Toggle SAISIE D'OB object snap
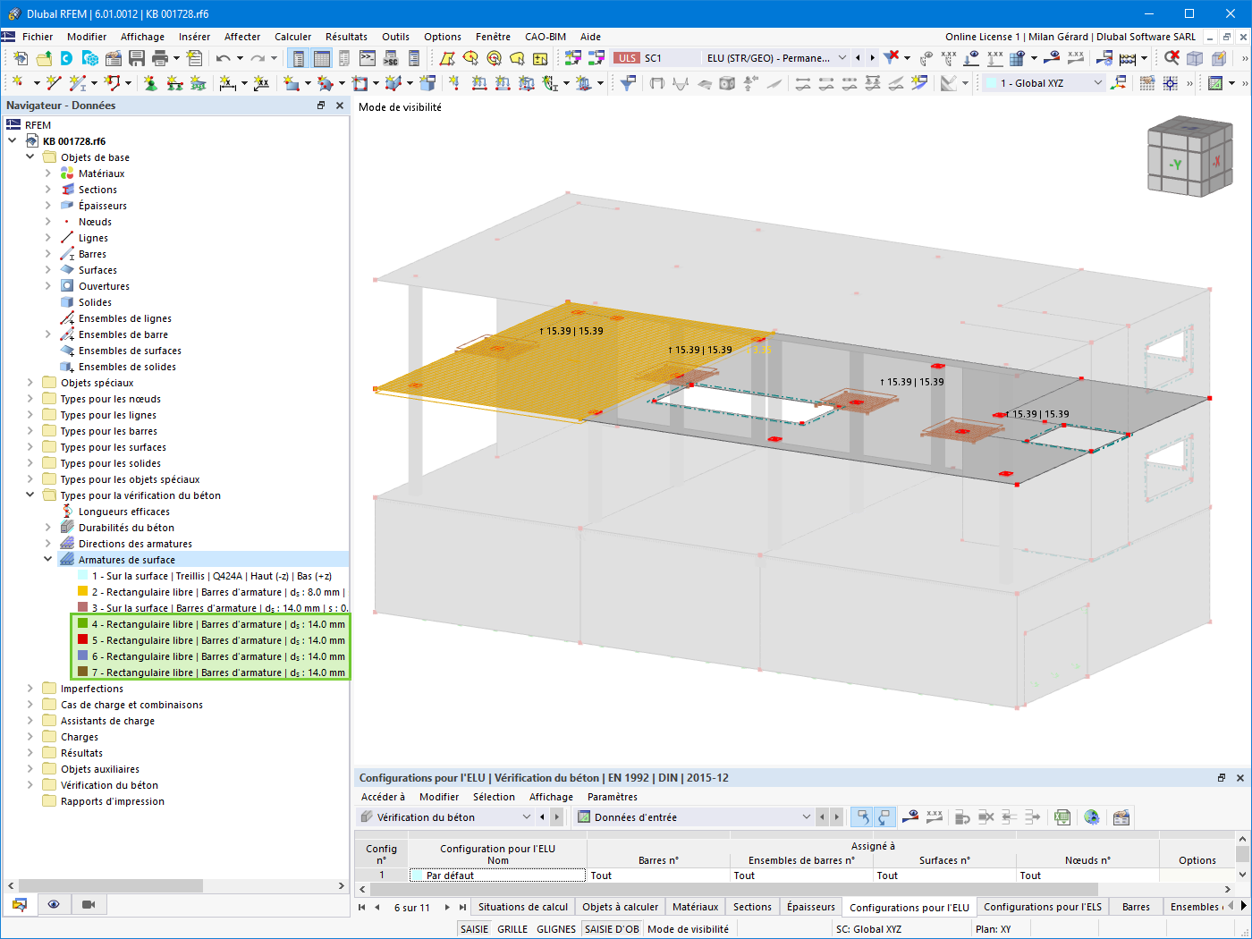Image resolution: width=1252 pixels, height=939 pixels. 612,929
